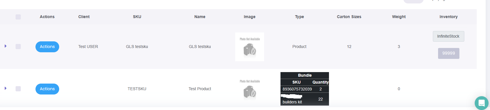
Task: Sort by the Name column header
Action: [200, 17]
